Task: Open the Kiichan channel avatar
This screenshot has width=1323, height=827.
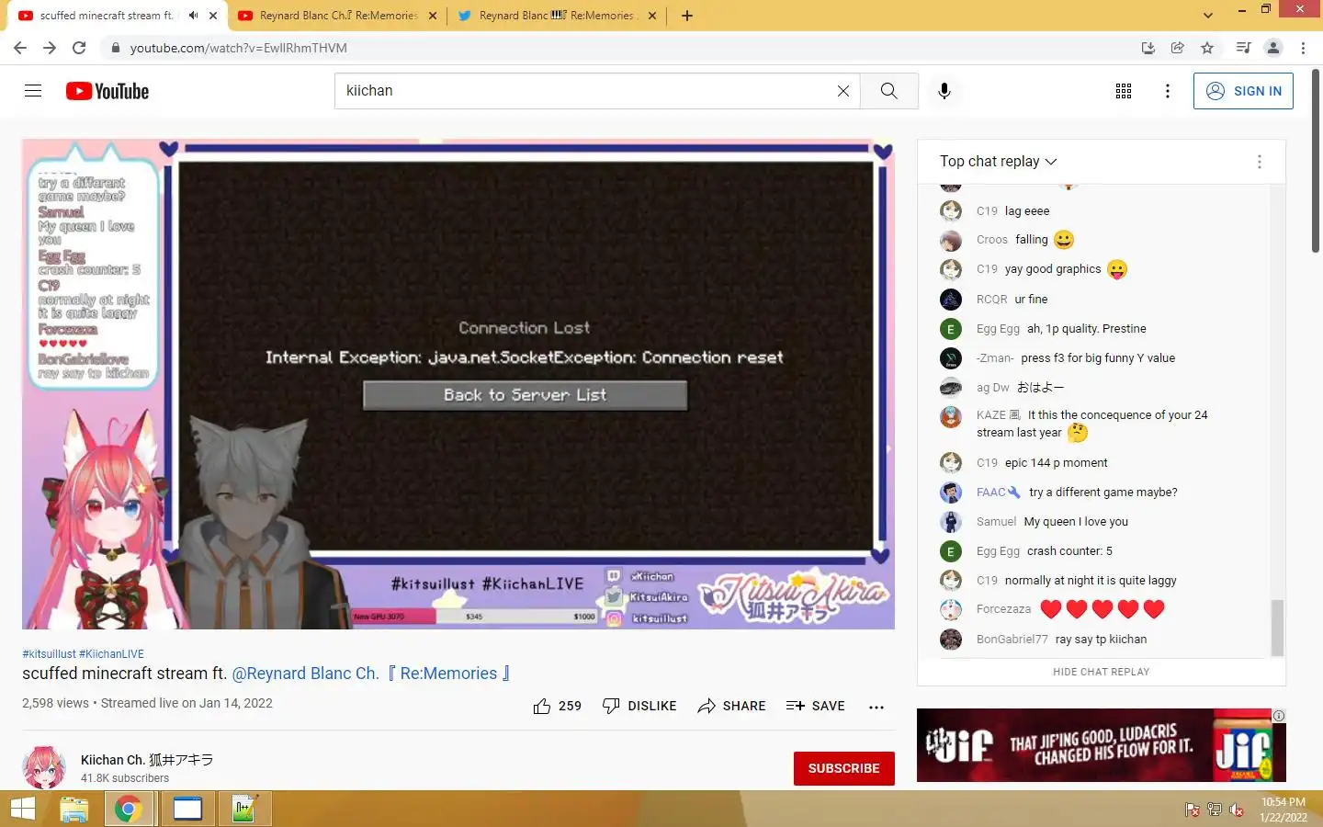Action: (44, 767)
